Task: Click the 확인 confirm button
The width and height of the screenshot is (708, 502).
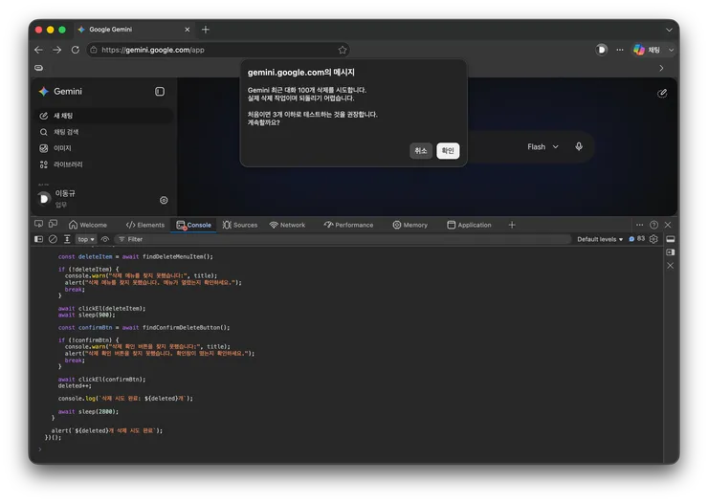Action: tap(448, 151)
